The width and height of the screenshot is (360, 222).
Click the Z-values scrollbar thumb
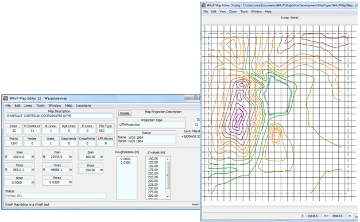click(x=168, y=175)
